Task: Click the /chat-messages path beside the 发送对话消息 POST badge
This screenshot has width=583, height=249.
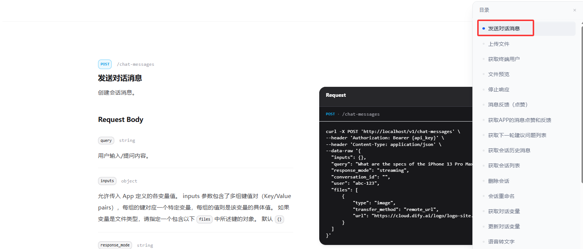Action: pyautogui.click(x=135, y=64)
